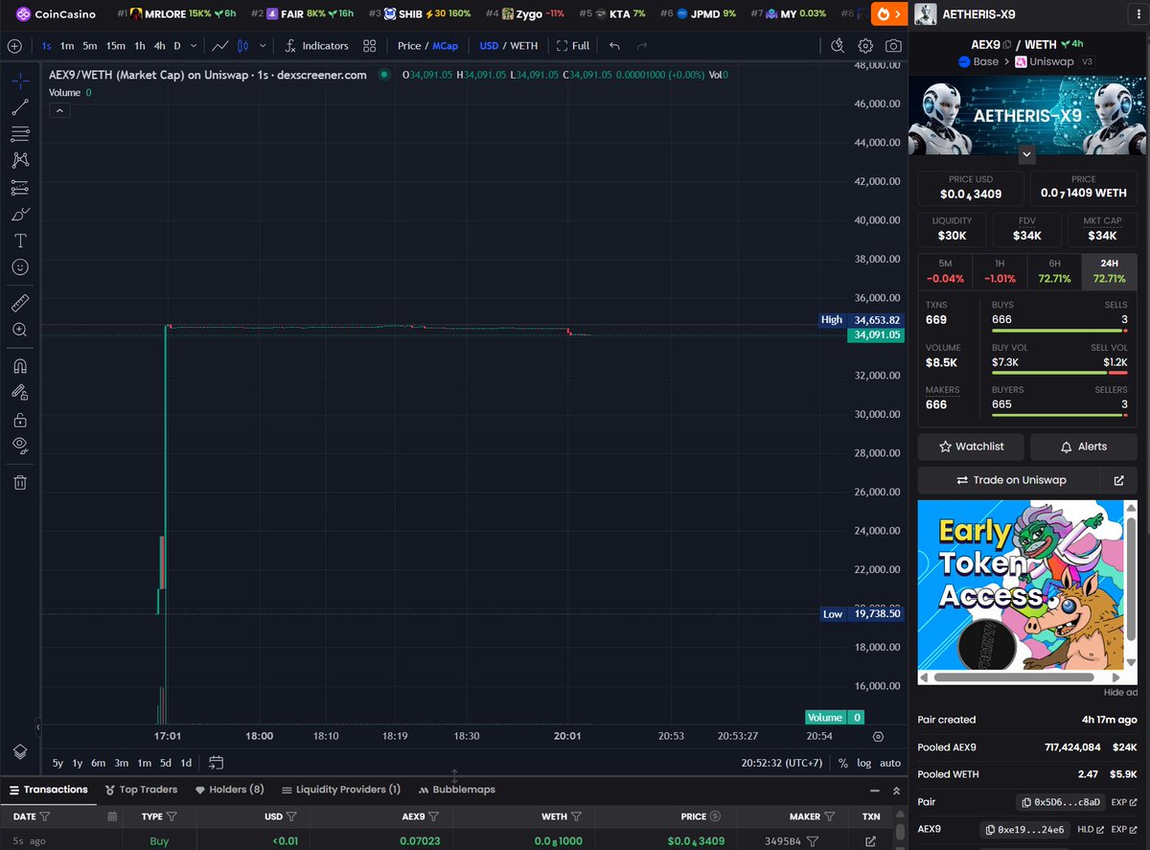Open the Bubblemaps tab

(457, 790)
